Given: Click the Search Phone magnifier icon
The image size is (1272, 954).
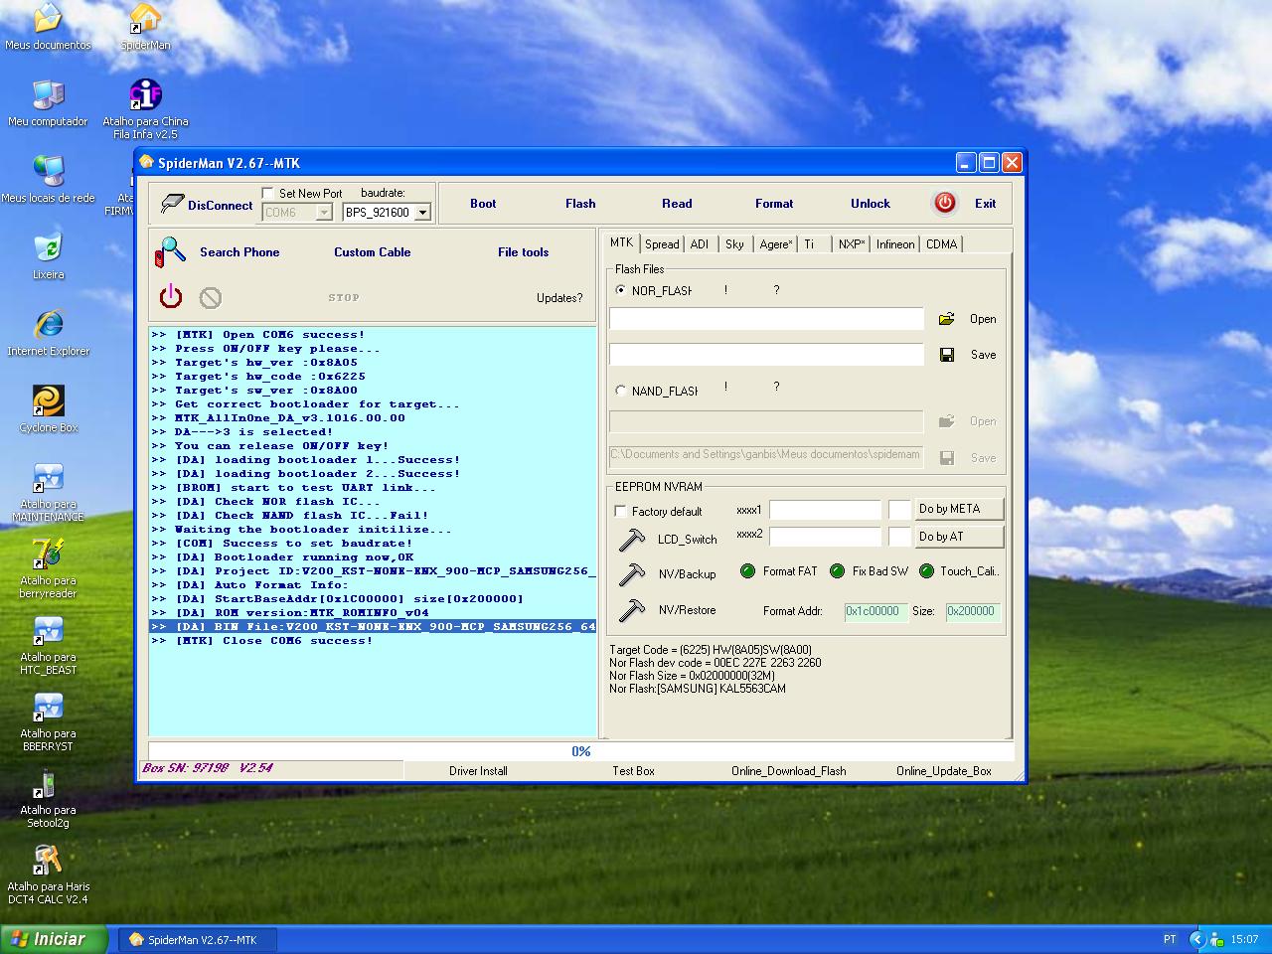Looking at the screenshot, I should 170,251.
